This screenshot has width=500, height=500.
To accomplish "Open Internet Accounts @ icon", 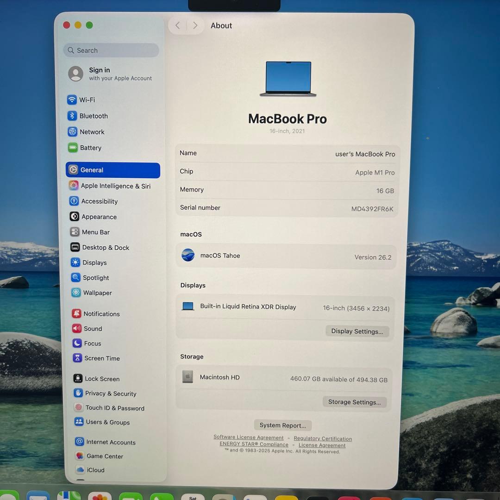I will (x=80, y=442).
